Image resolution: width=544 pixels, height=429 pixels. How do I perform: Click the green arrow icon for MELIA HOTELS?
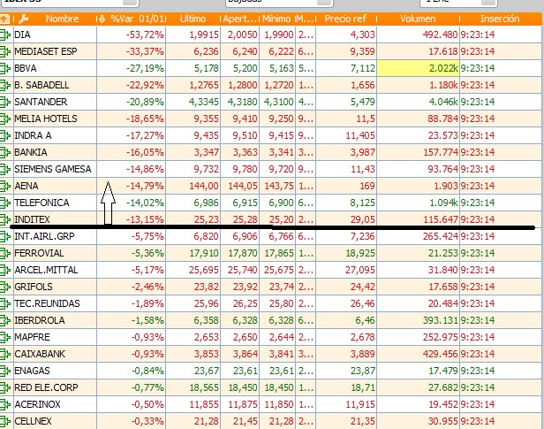coord(5,119)
